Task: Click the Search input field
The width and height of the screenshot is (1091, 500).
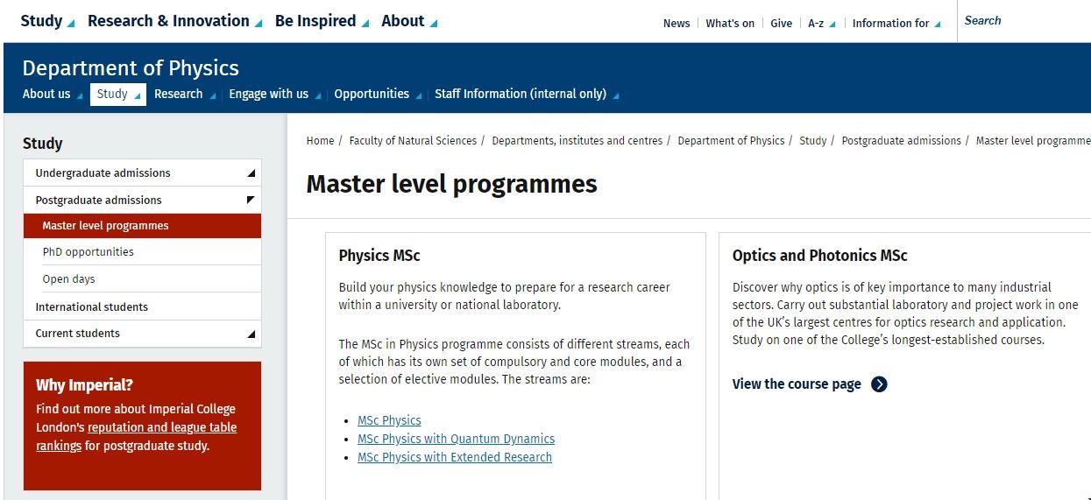Action: click(x=1021, y=21)
